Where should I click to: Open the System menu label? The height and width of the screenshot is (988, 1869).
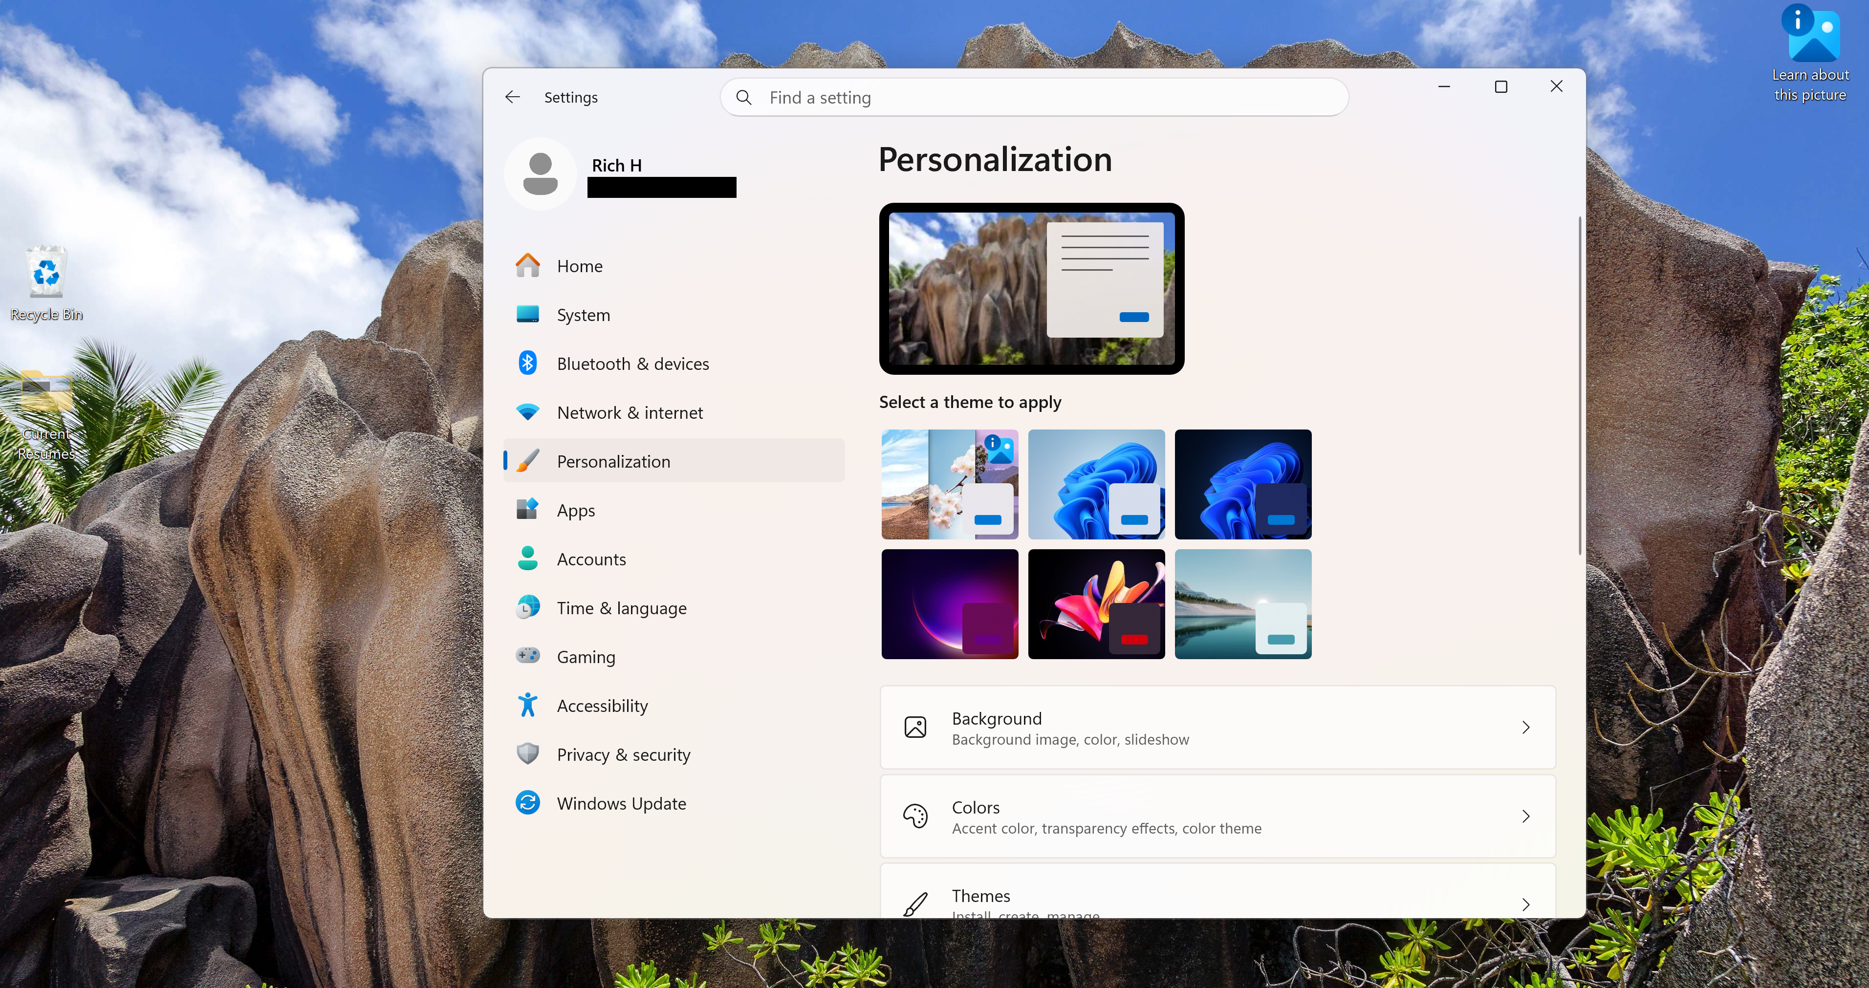click(584, 315)
